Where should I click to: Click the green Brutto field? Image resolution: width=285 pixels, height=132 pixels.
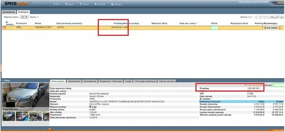pos(278,85)
